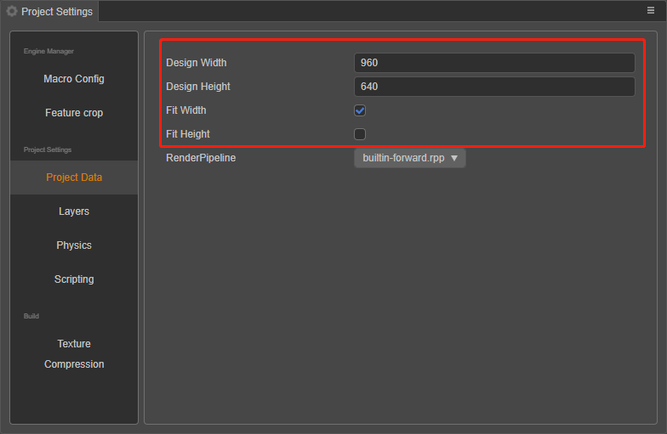Click the Design Width label
This screenshot has height=434, width=667.
point(196,63)
